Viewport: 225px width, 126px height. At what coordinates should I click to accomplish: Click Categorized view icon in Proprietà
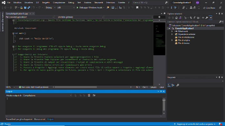coord(169,85)
